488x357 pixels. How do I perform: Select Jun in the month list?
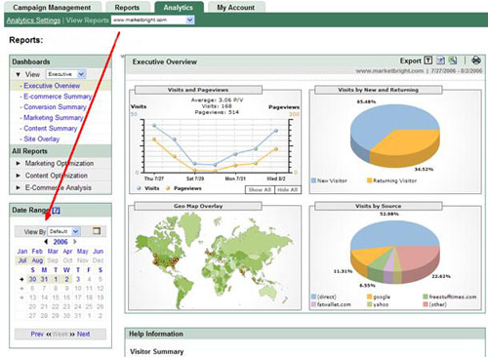99,252
